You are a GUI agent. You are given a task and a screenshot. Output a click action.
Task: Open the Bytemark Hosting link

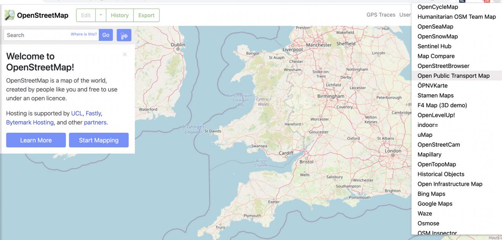(x=30, y=123)
